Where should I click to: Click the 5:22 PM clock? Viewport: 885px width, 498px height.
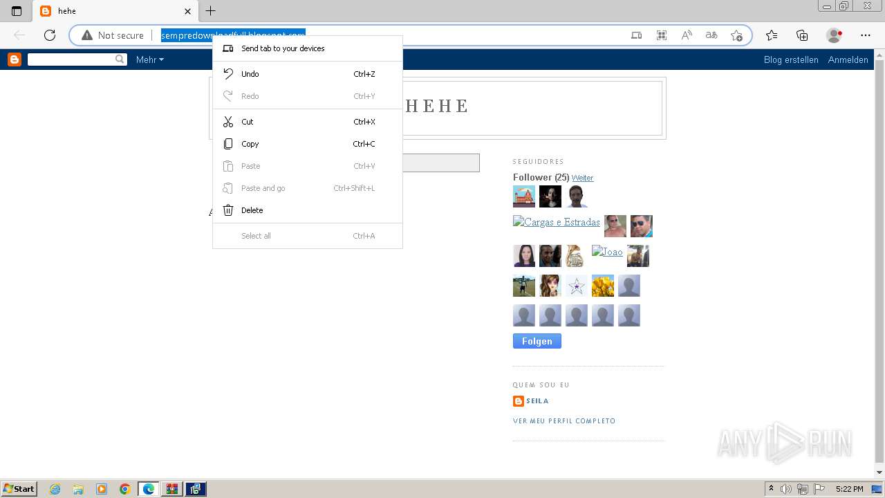tap(849, 489)
